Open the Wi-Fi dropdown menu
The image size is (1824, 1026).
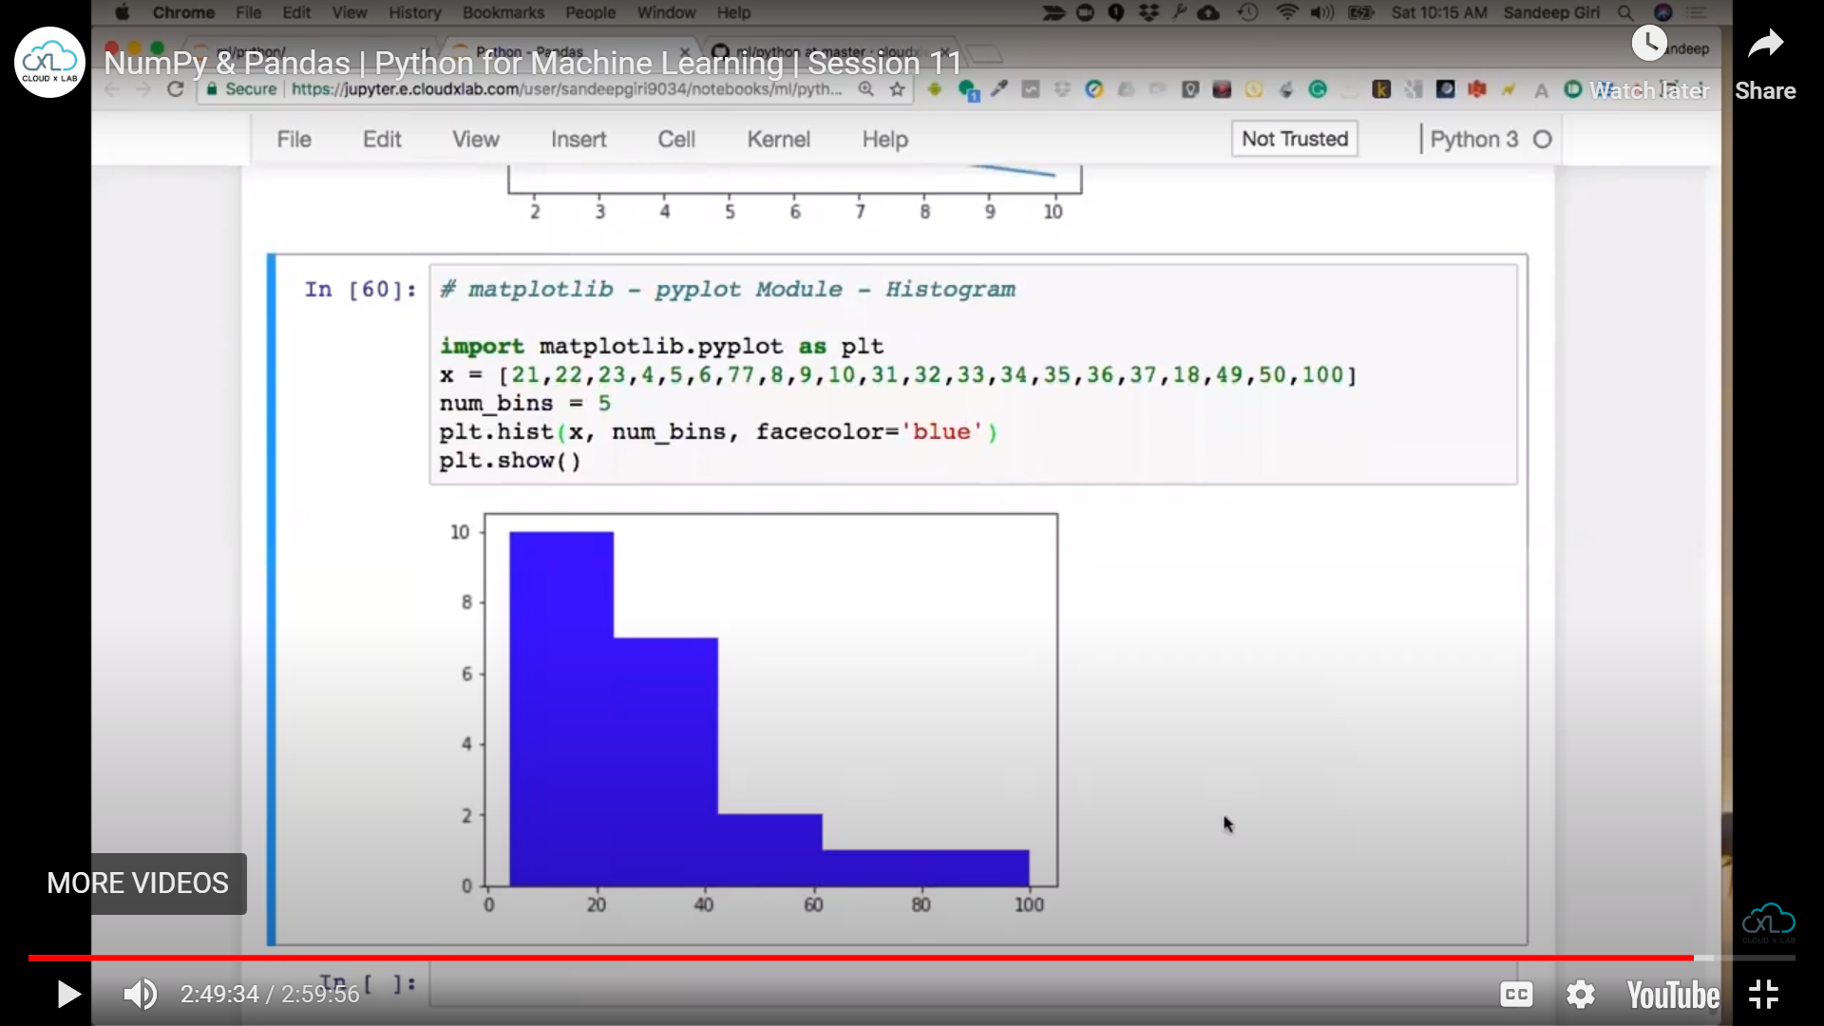1287,12
